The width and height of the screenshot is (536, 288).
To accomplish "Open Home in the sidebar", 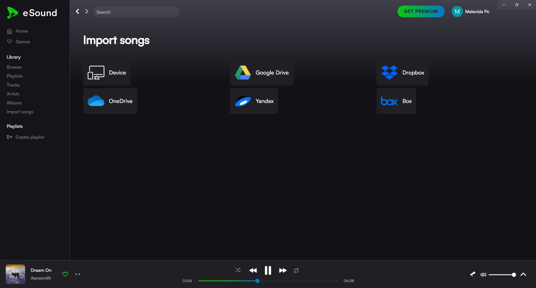I will point(21,31).
